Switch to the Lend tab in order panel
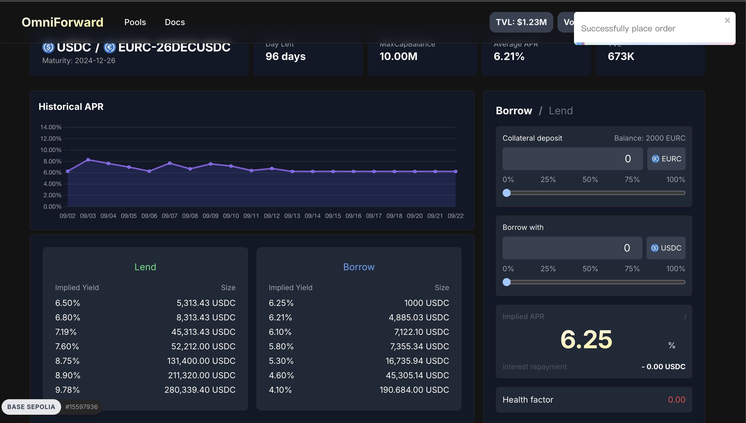Screen dimensions: 746x423 [561, 111]
